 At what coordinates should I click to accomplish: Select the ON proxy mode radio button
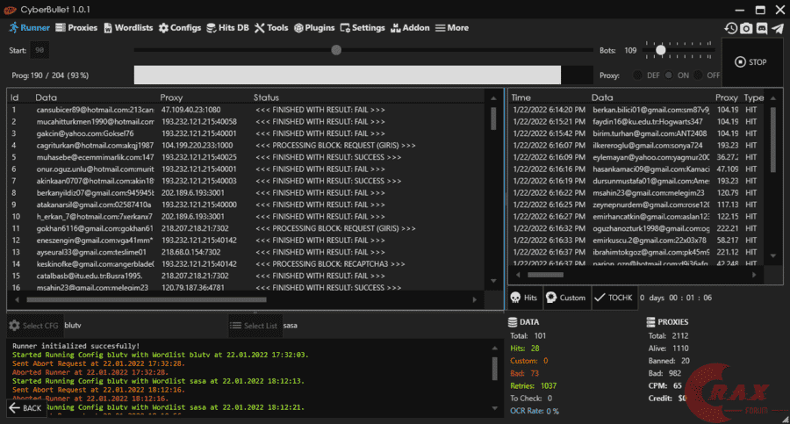click(670, 75)
